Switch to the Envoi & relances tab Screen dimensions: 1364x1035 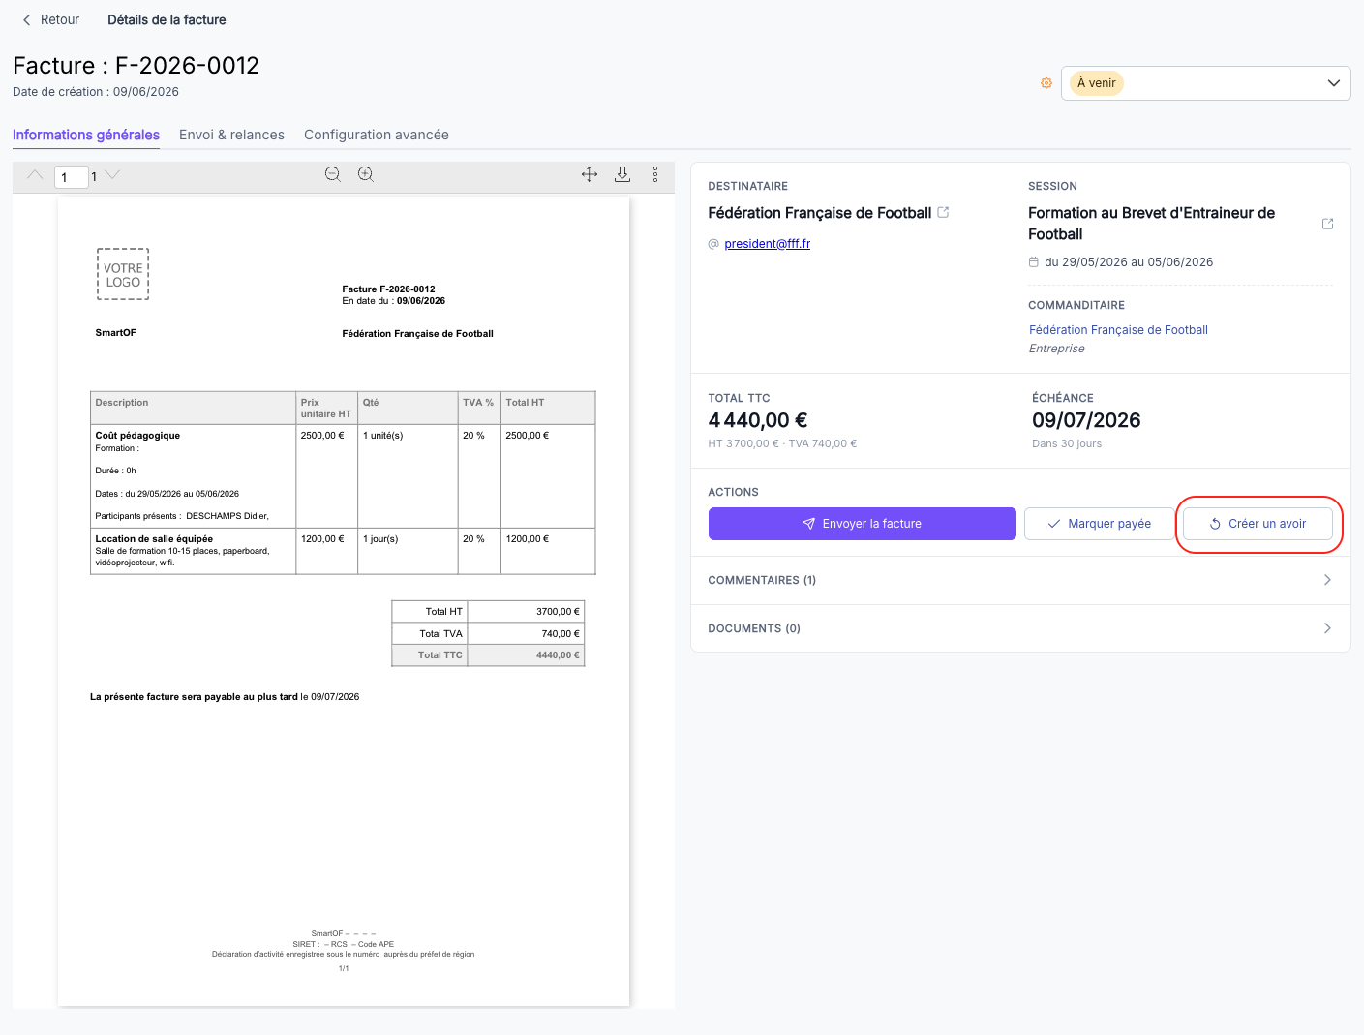tap(231, 135)
